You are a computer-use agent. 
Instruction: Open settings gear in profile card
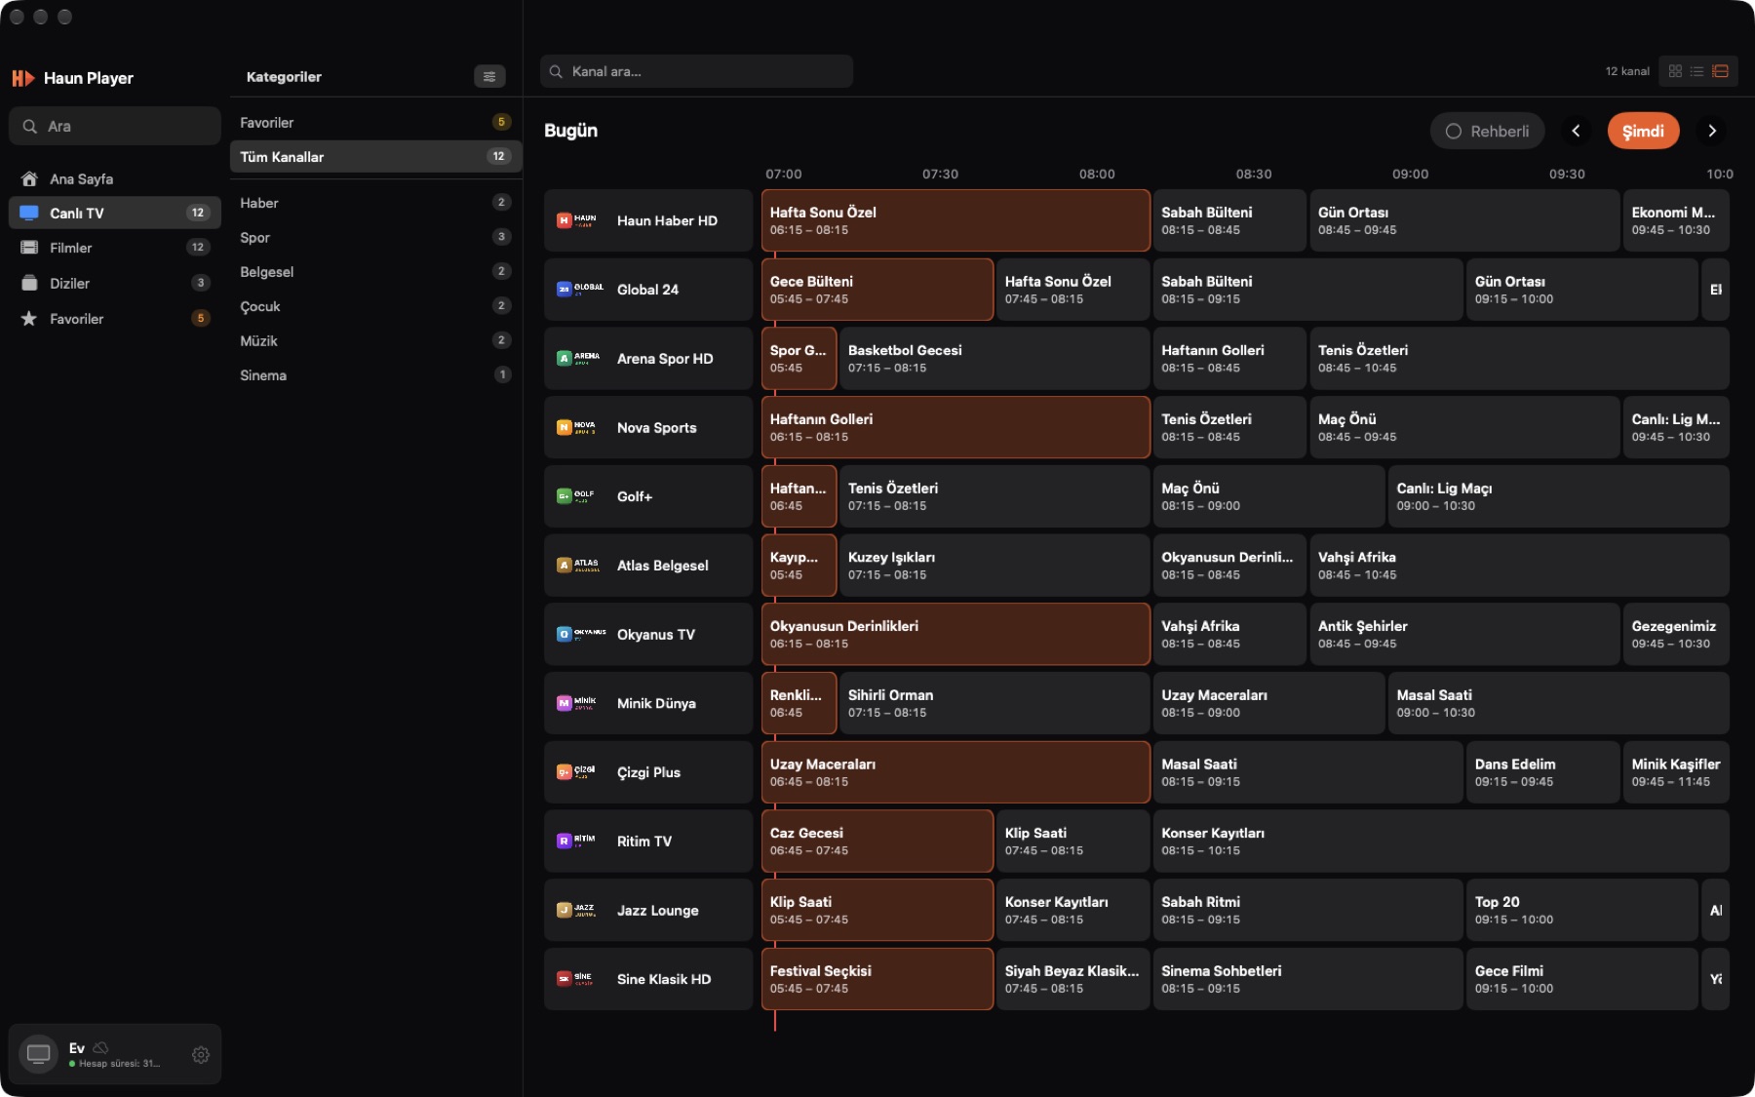[201, 1054]
